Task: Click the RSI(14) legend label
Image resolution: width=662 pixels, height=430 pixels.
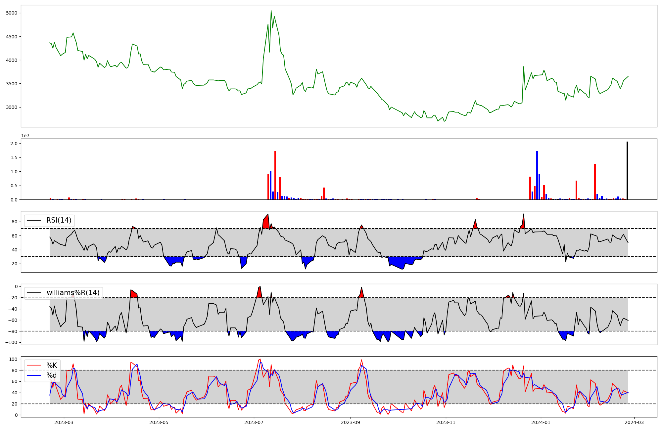Action: pos(59,220)
